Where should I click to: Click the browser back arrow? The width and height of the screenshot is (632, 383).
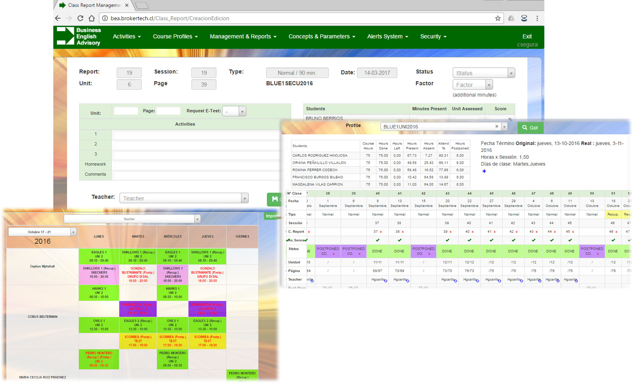(58, 18)
